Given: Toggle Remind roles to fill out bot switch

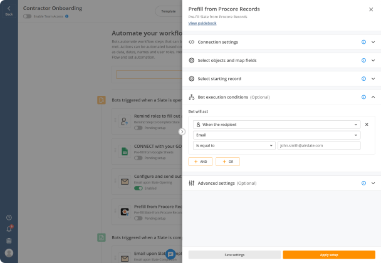Looking at the screenshot, I should 138,128.
